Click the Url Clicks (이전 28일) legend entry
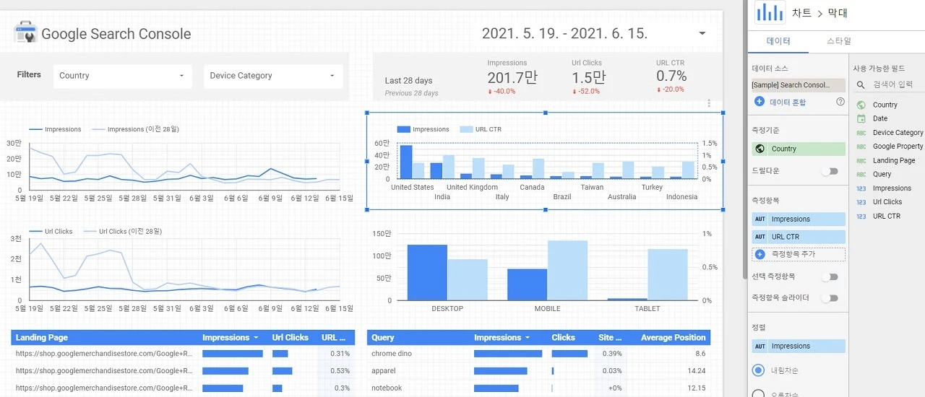The width and height of the screenshot is (925, 397). 123,232
